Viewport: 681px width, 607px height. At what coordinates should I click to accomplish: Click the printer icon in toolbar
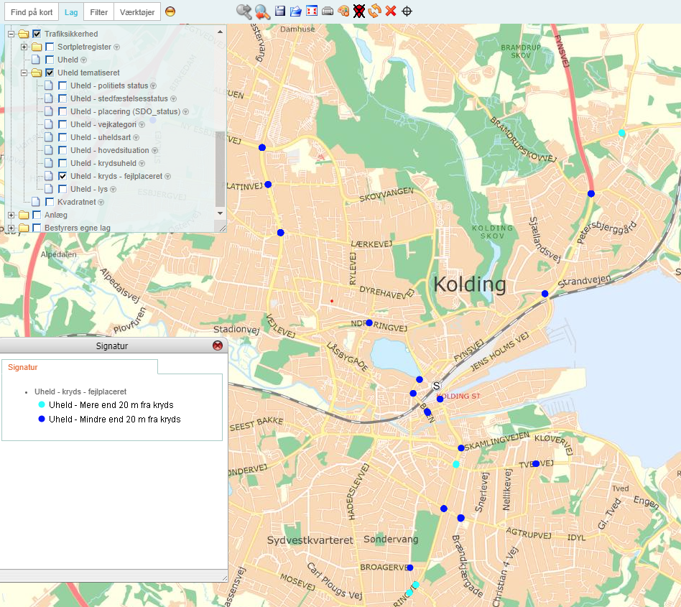328,11
